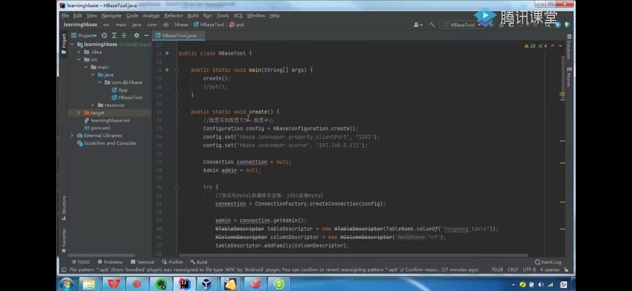Open the TODO tool window

[x=81, y=262]
